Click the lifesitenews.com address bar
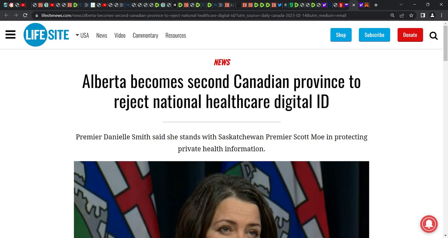 209,15
